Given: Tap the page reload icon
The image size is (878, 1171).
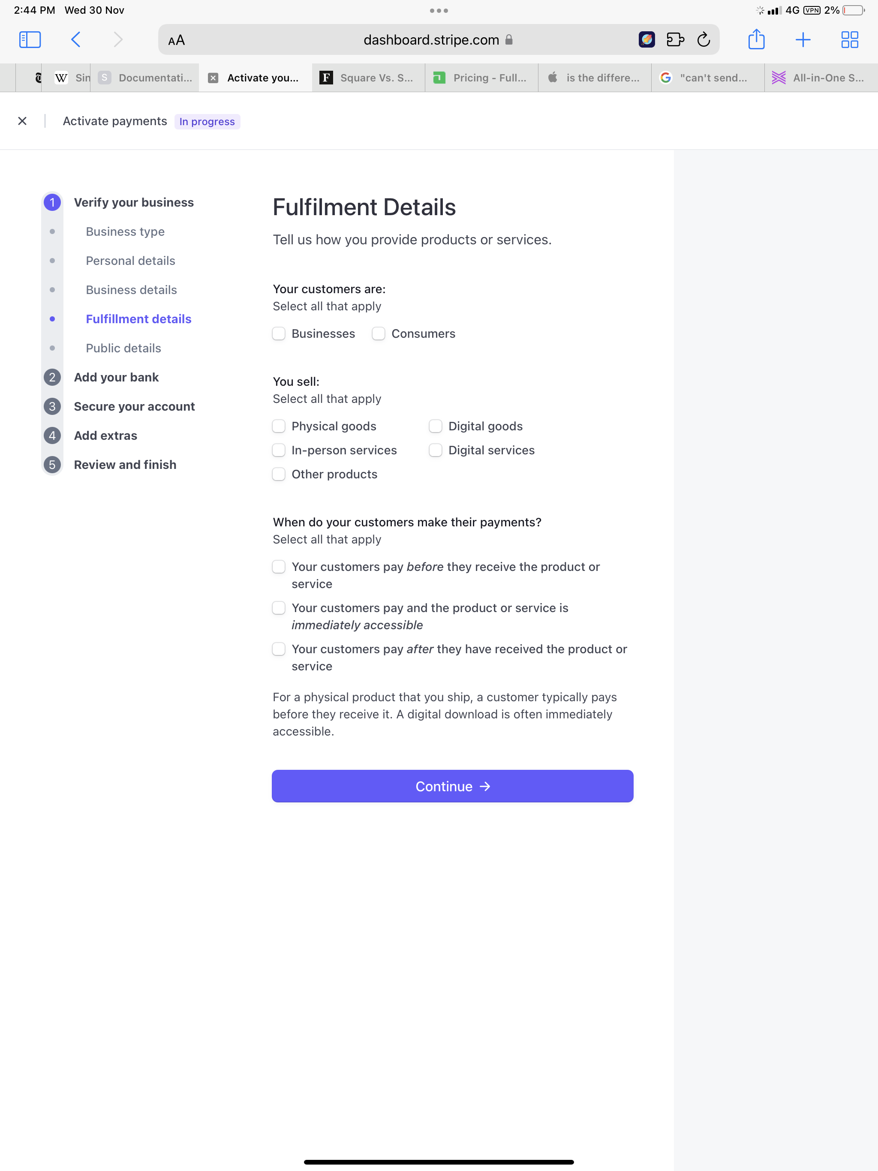Looking at the screenshot, I should pos(704,40).
